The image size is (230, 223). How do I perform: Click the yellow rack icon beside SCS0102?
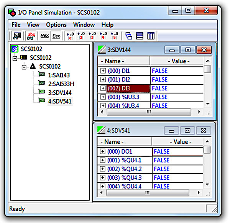pyautogui.click(x=23, y=57)
